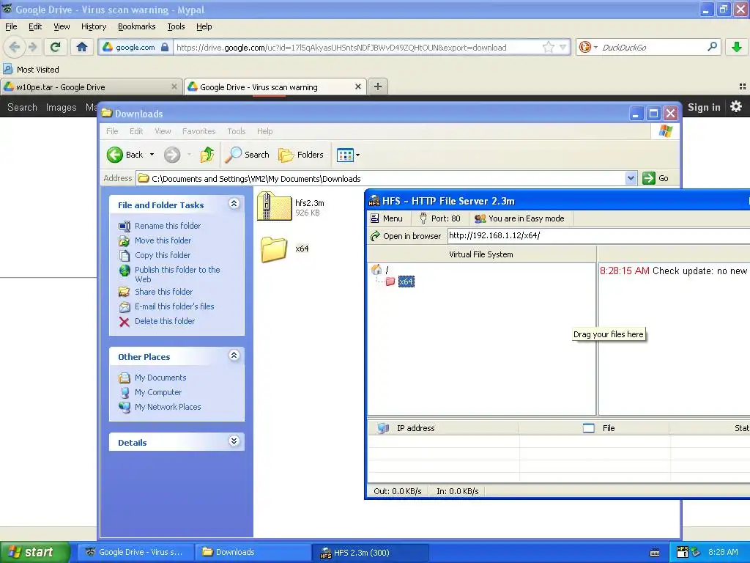The height and width of the screenshot is (563, 750).
Task: Click Back in Downloads window
Action: click(x=125, y=155)
